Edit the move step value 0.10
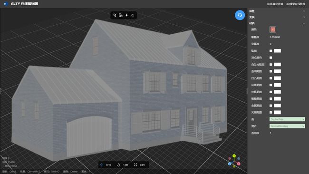Image resolution: width=309 pixels, height=174 pixels. [108, 165]
